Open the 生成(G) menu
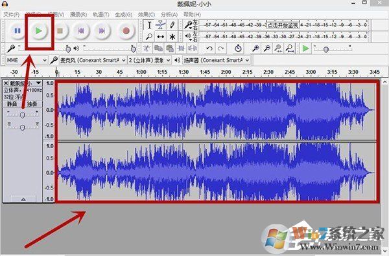The width and height of the screenshot is (389, 256). pyautogui.click(x=124, y=15)
